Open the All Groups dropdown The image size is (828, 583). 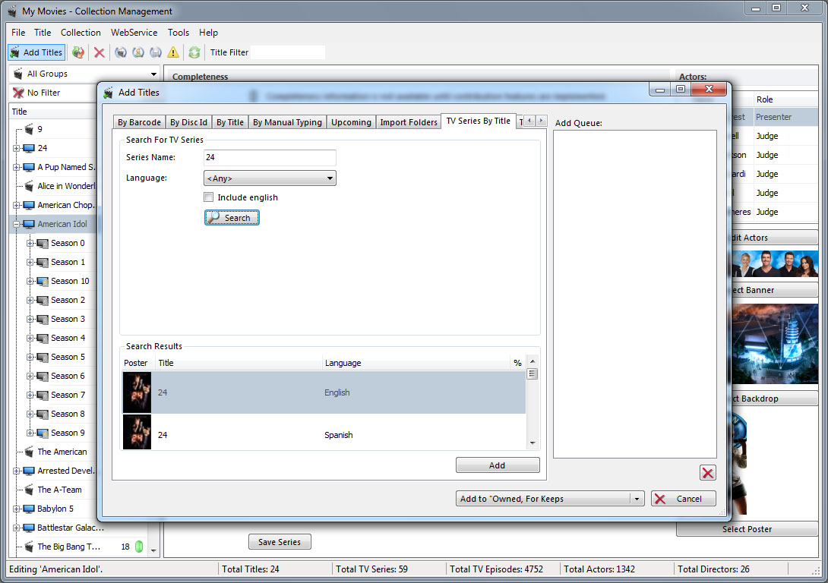click(x=153, y=74)
